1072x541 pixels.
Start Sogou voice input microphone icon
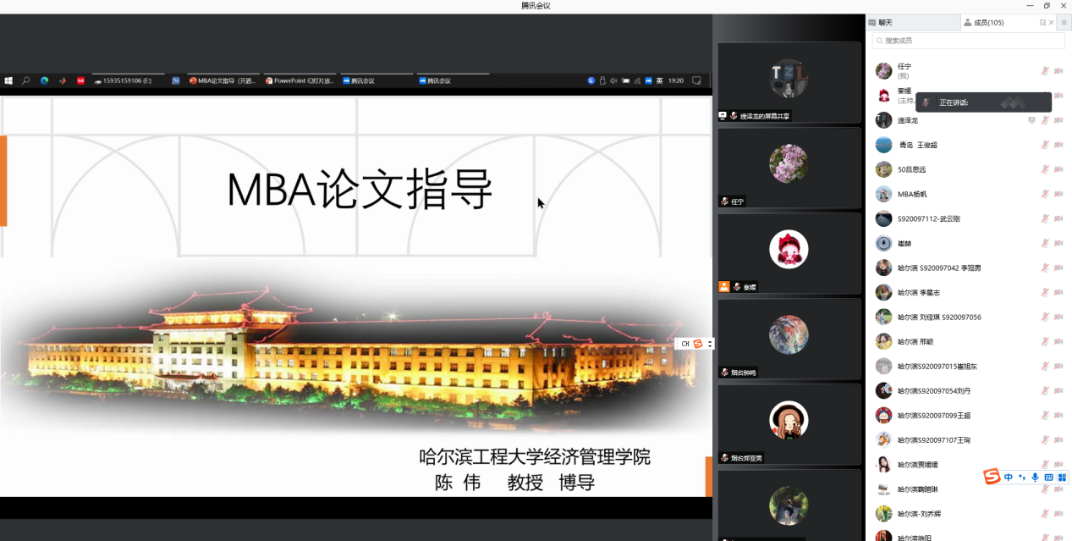tap(1035, 478)
